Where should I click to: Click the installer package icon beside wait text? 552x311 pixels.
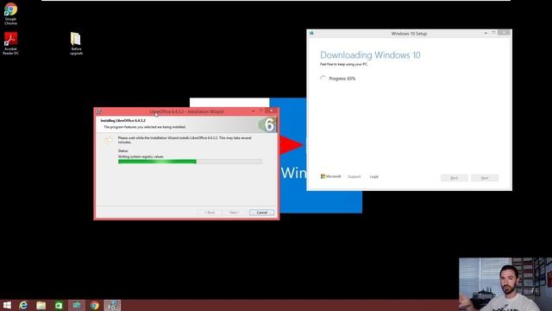108,140
